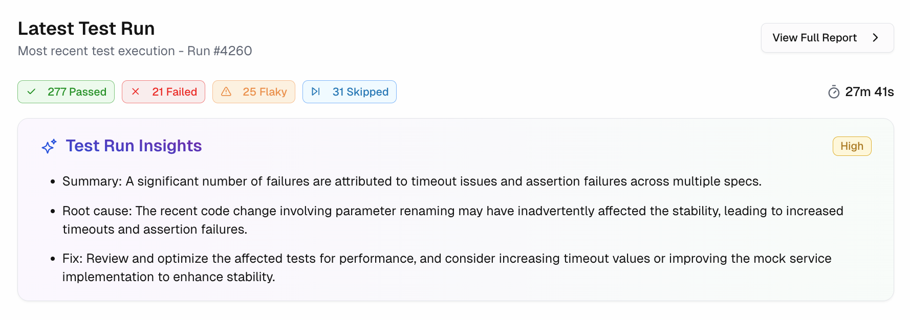Open the View Full Report button text
The width and height of the screenshot is (910, 320).
(814, 38)
